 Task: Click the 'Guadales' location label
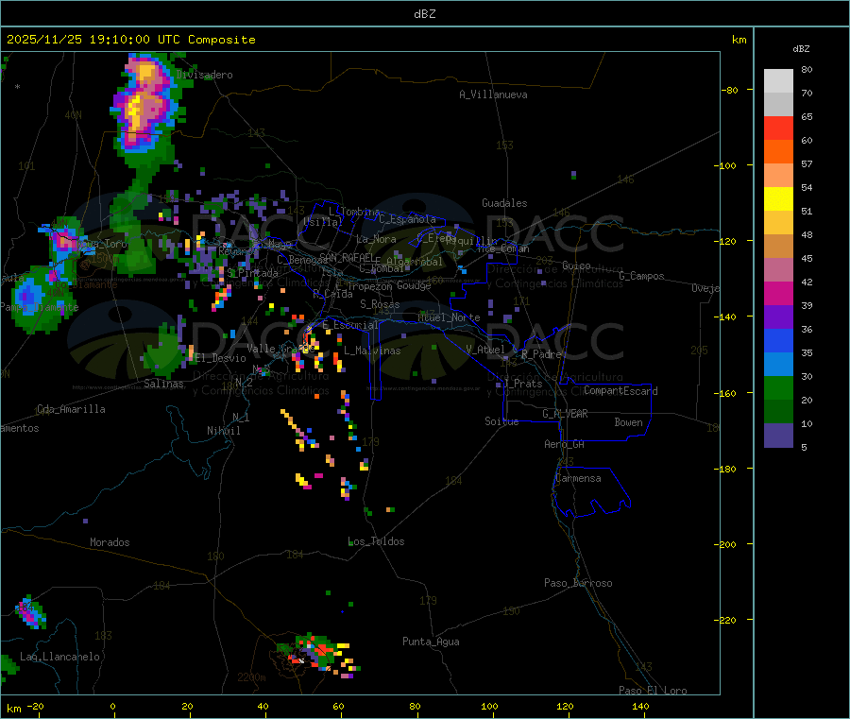504,203
